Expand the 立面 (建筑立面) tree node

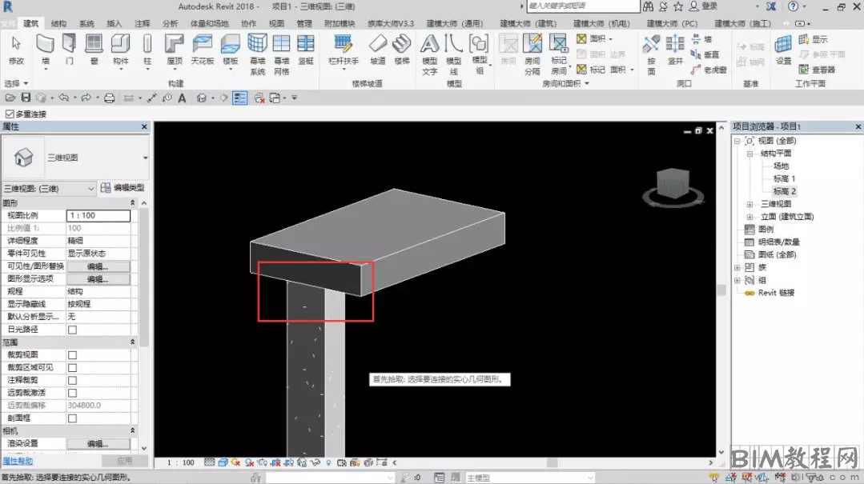[x=749, y=216]
